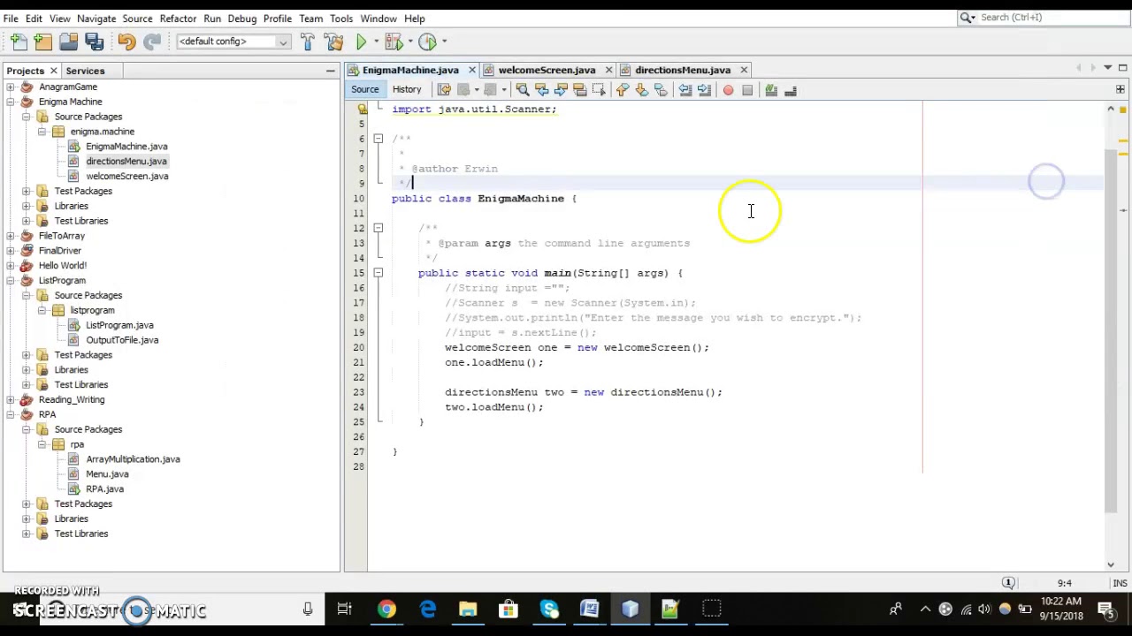1132x636 pixels.
Task: Click the New Project toolbar icon
Action: [43, 42]
